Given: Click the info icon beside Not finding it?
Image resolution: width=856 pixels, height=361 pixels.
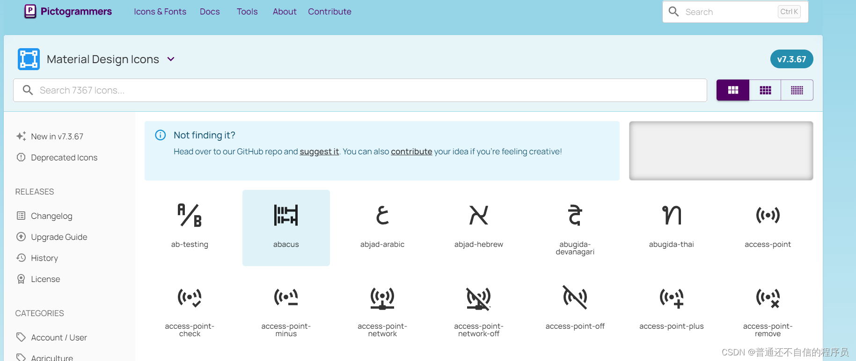Looking at the screenshot, I should [160, 135].
